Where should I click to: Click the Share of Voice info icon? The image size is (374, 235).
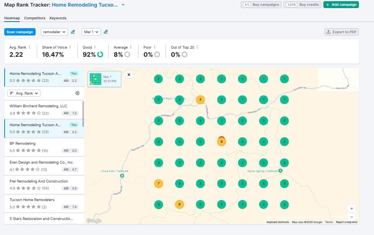[x=70, y=47]
